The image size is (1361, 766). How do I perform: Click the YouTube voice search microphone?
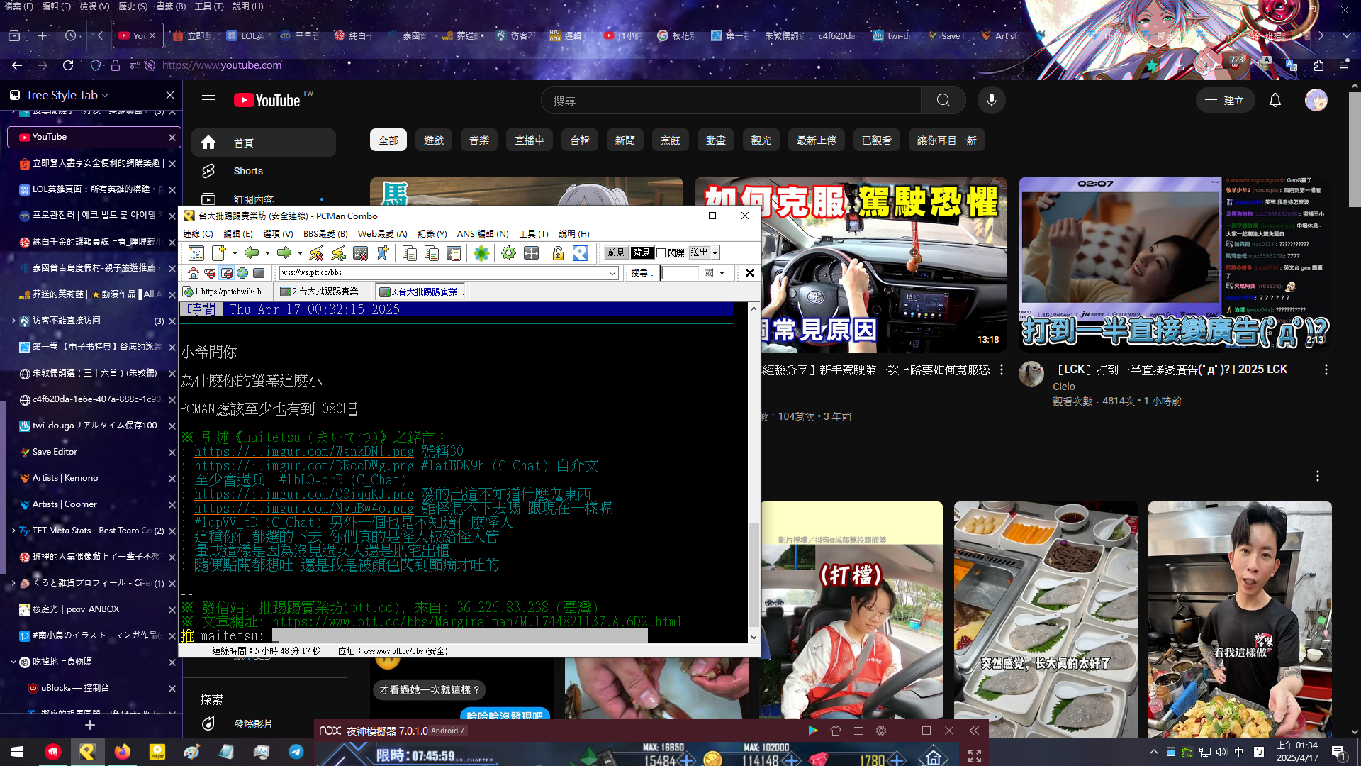tap(992, 101)
